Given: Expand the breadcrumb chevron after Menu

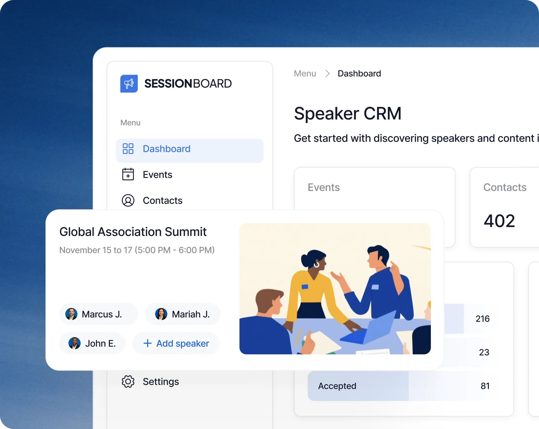Looking at the screenshot, I should point(328,74).
